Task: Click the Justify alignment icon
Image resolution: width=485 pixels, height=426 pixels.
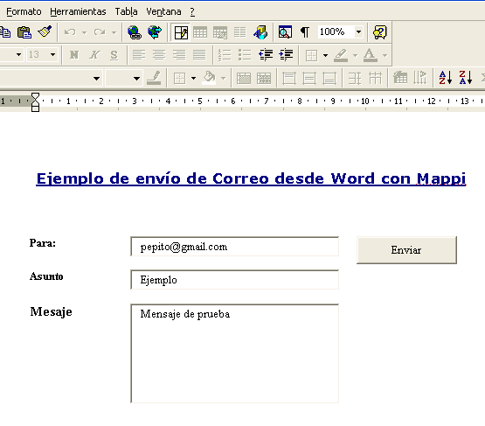Action: 199,55
